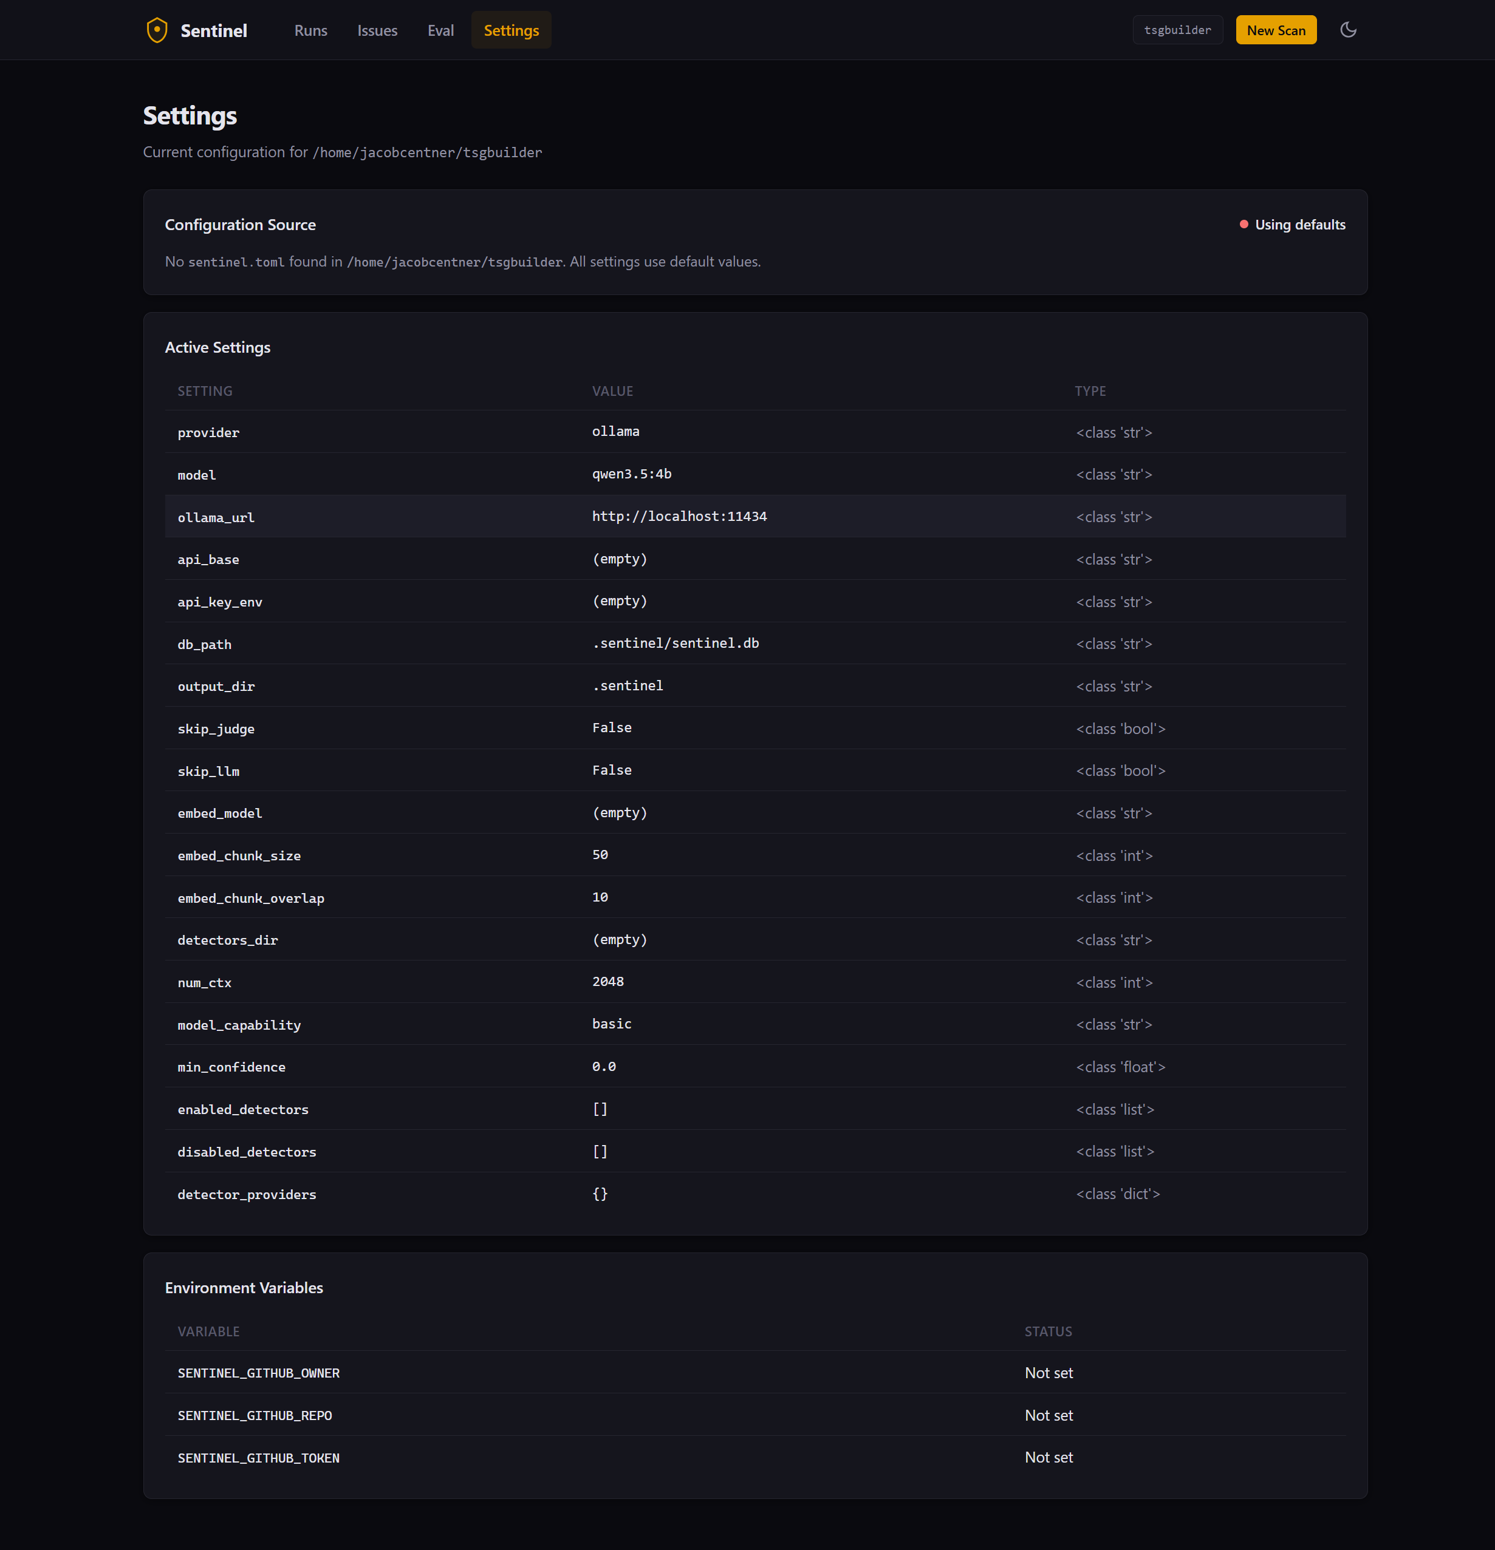Click the False value for skip_llm

[x=612, y=769]
